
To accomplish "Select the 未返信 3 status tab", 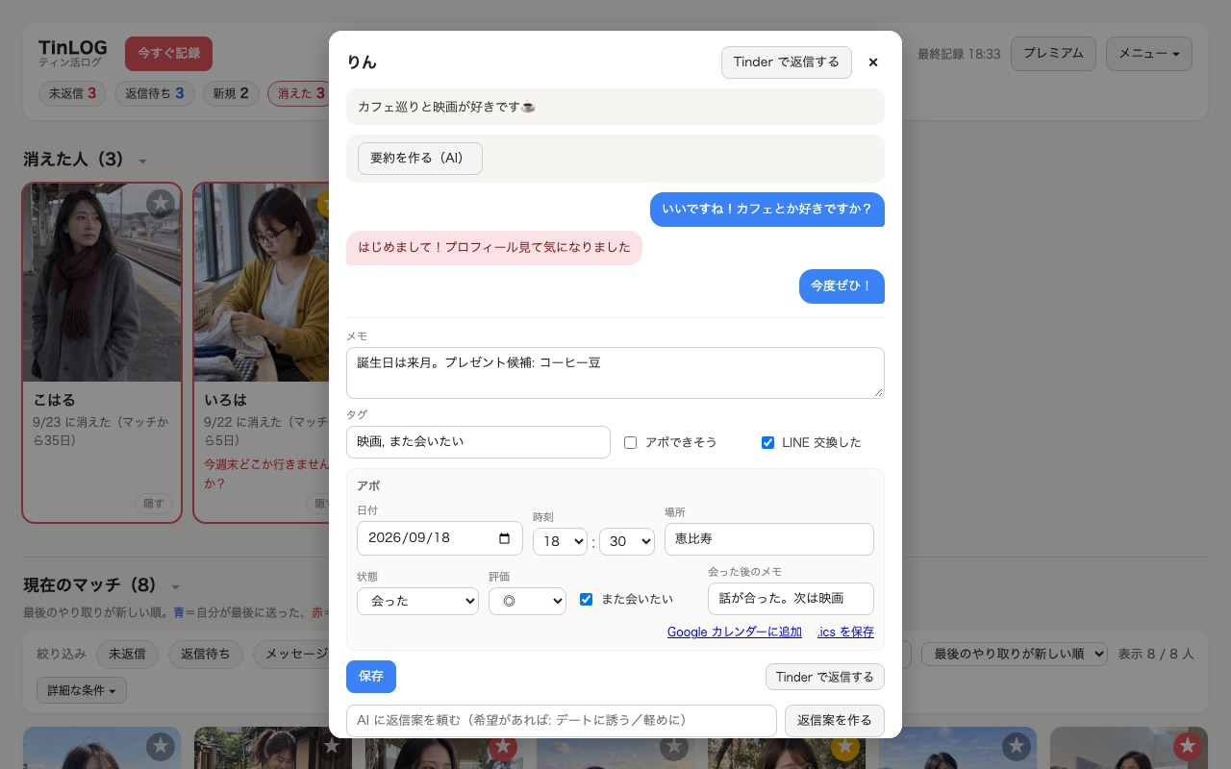I will (x=72, y=94).
